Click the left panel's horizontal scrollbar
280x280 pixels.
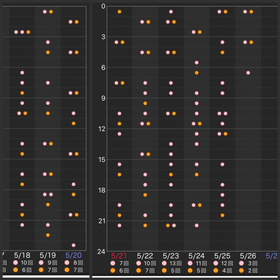(45, 276)
